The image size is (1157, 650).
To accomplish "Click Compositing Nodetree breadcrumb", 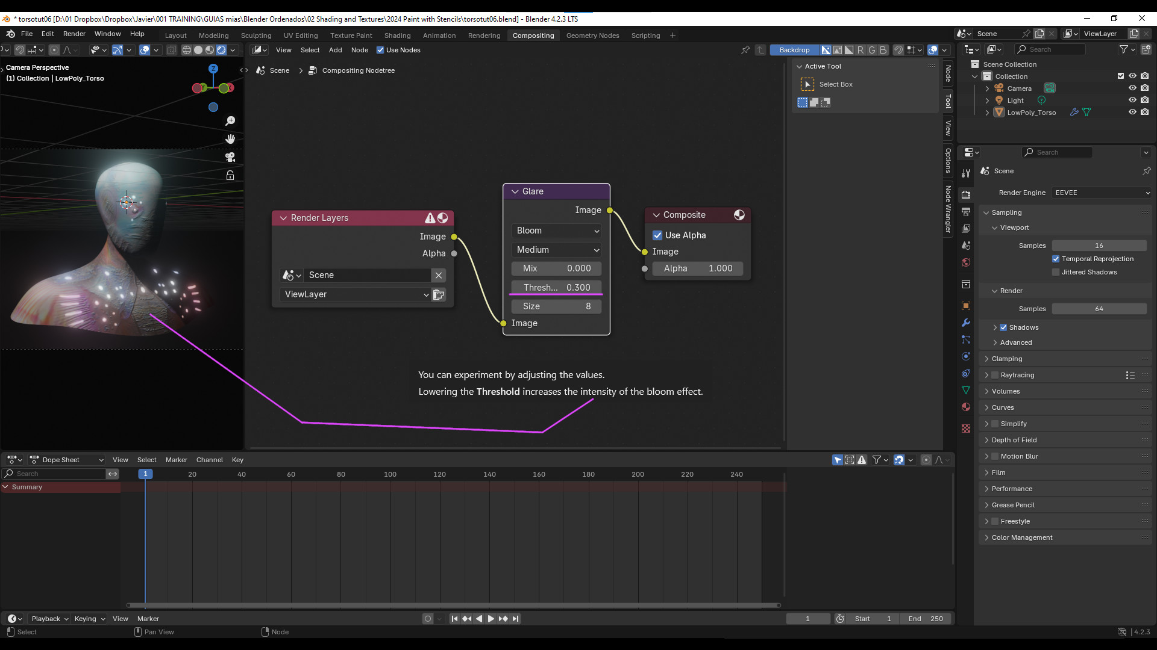I will (358, 70).
